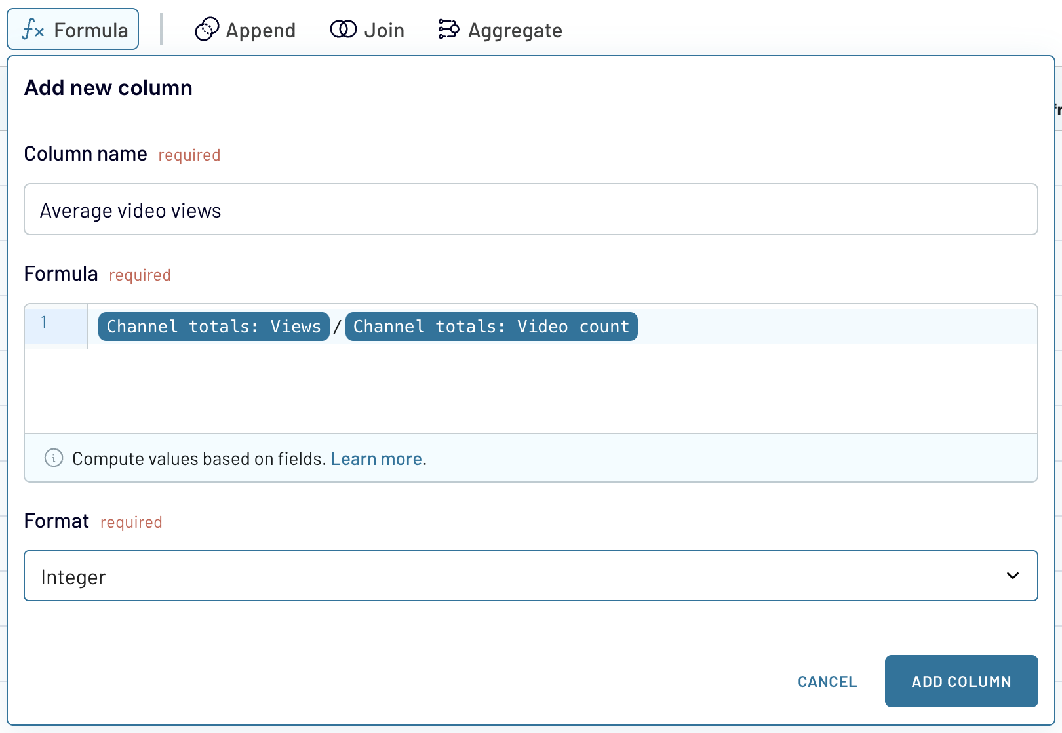Select the Join tab label

(384, 30)
